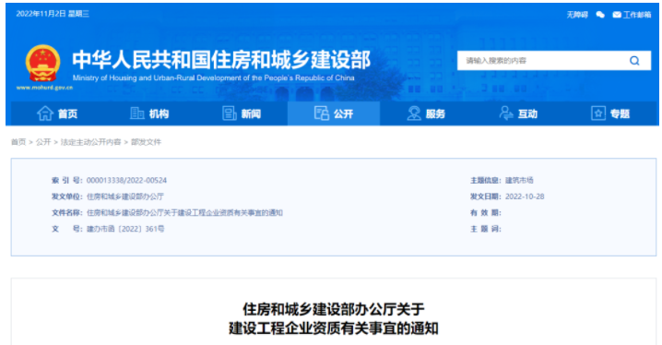This screenshot has height=345, width=662.
Task: Select the 机构 building icon
Action: (136, 113)
